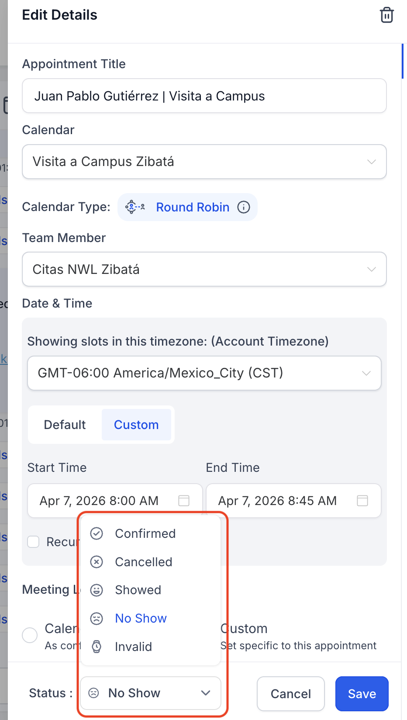
Task: Click the Cancelled x-circle icon
Action: point(97,562)
